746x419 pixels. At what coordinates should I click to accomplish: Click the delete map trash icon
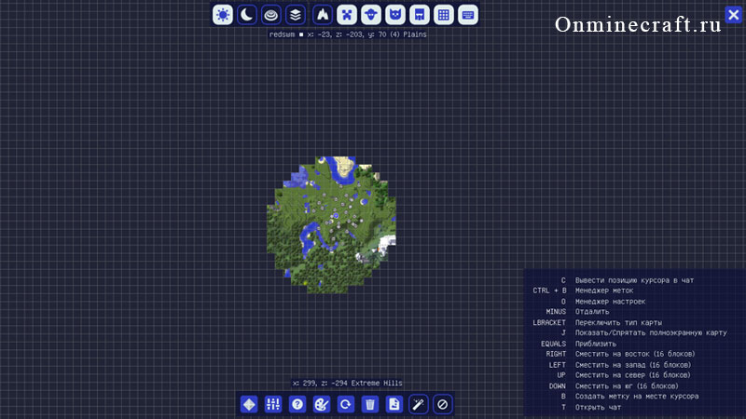(370, 404)
